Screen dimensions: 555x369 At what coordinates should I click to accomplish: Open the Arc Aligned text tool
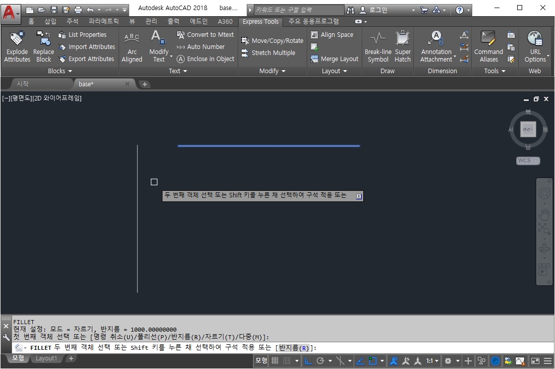point(132,47)
